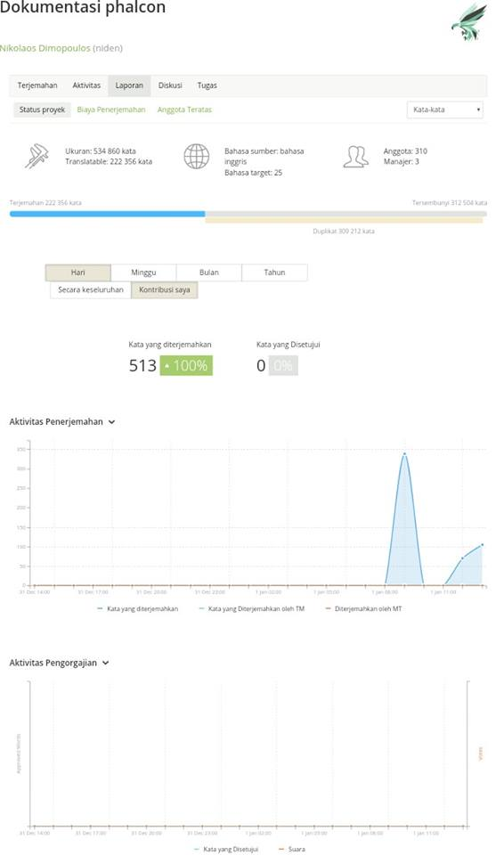
Task: Click the 'Kata yang Disetujui' heading
Action: (289, 345)
